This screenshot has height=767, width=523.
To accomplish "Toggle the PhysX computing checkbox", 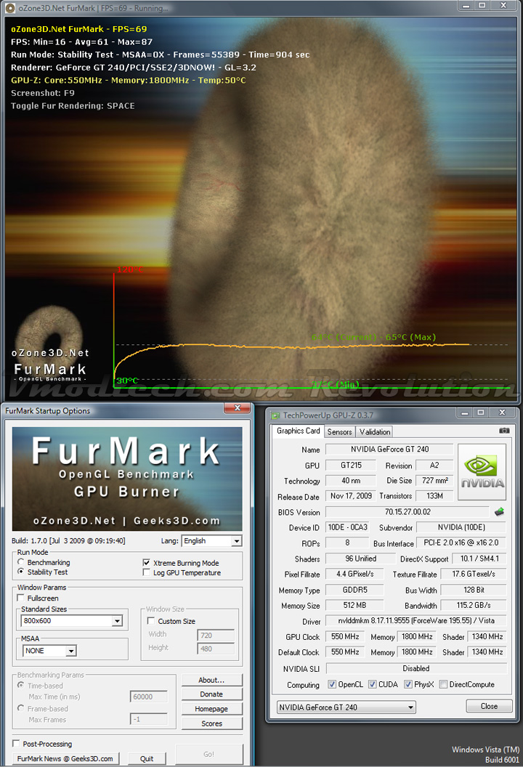I will click(x=408, y=684).
